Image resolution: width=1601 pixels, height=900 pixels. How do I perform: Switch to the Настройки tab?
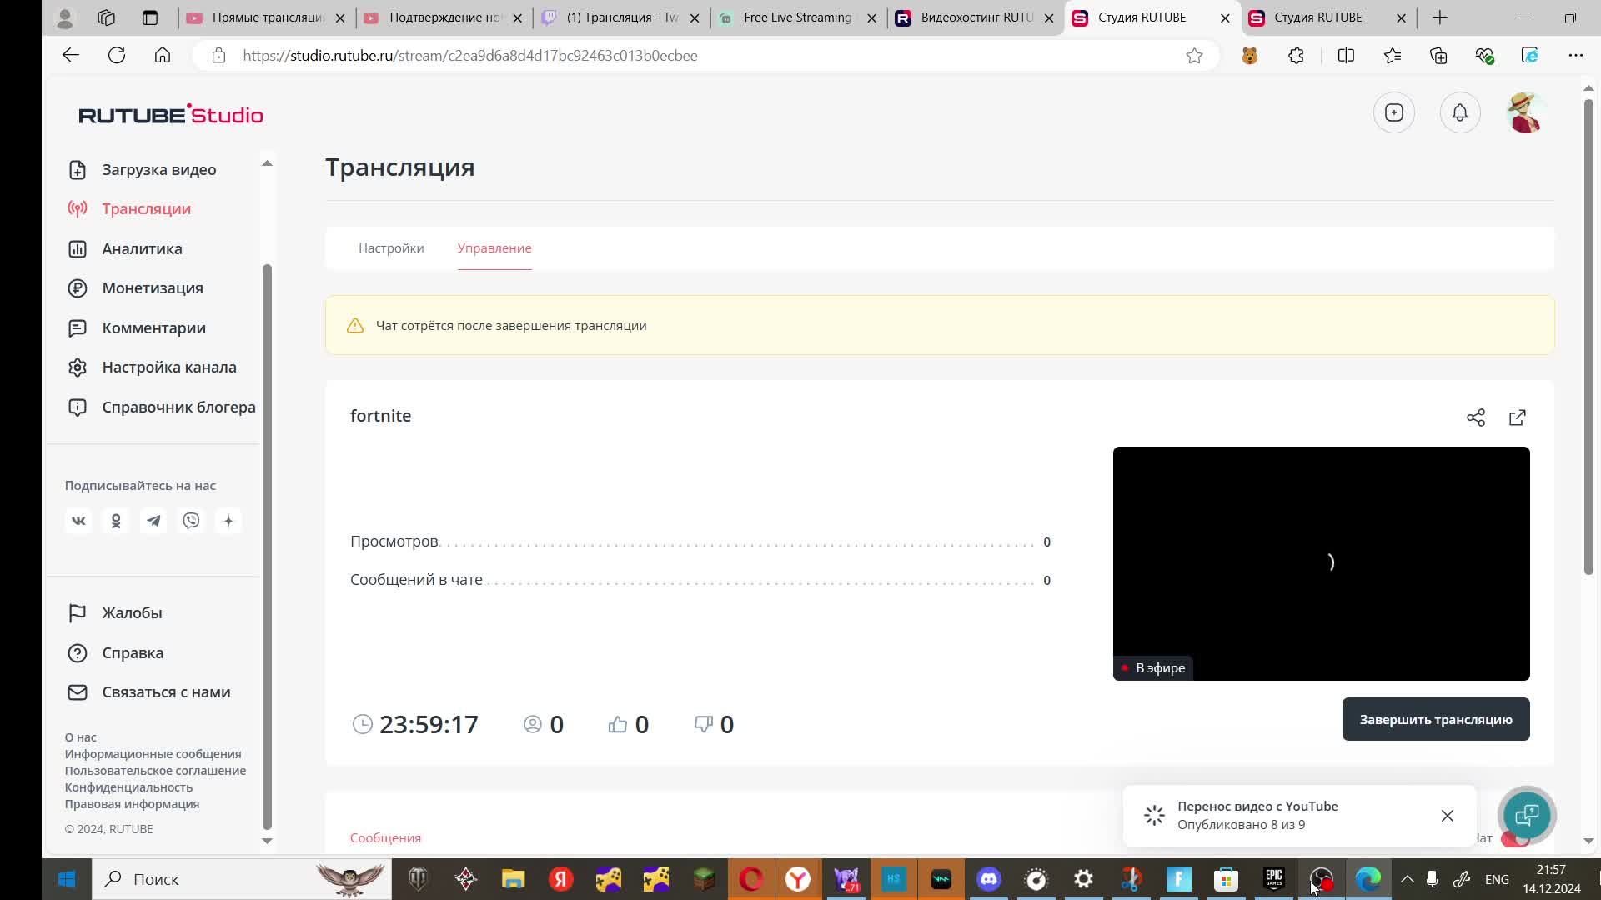click(391, 248)
